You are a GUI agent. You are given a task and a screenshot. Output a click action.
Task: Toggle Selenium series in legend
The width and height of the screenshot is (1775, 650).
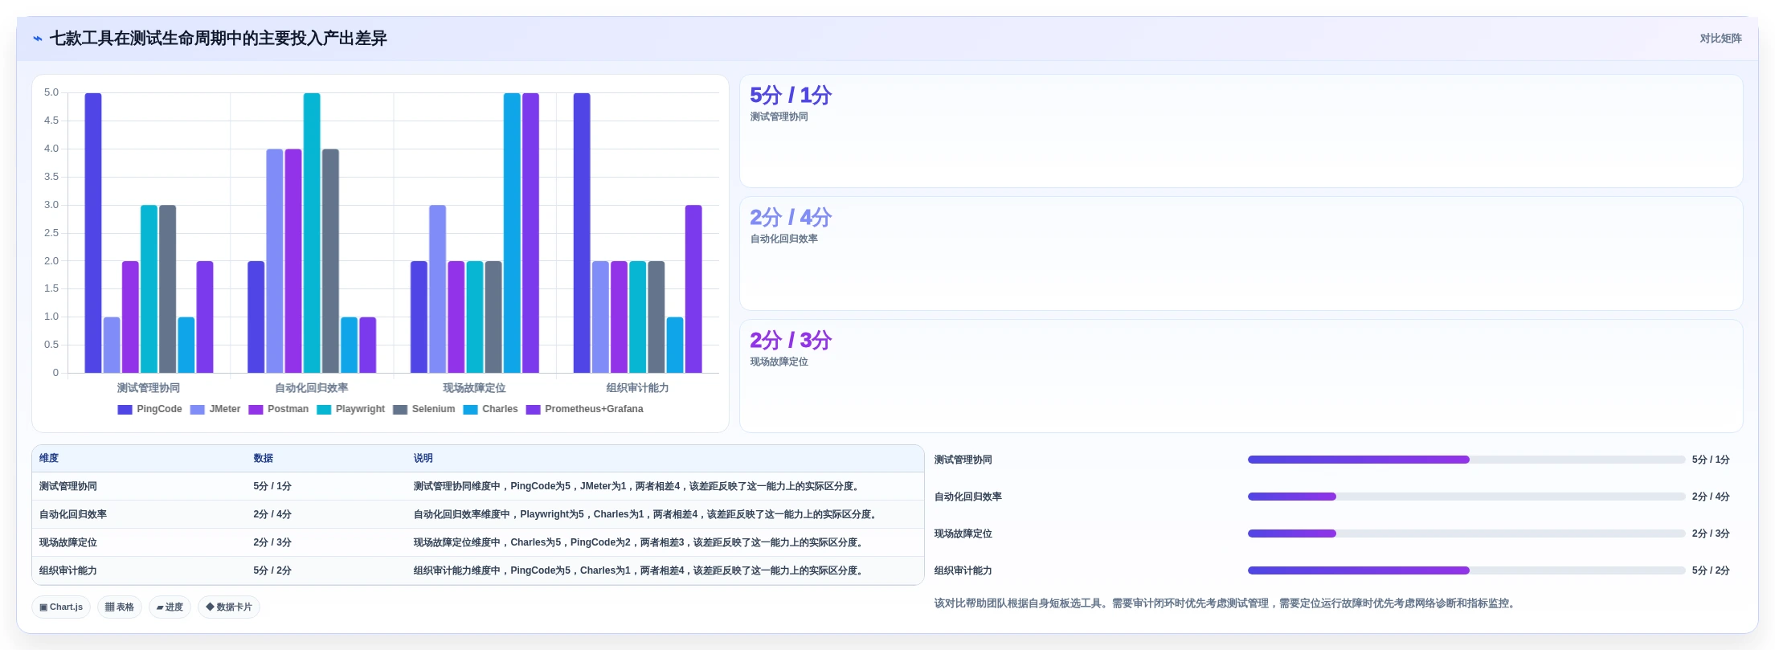coord(424,410)
